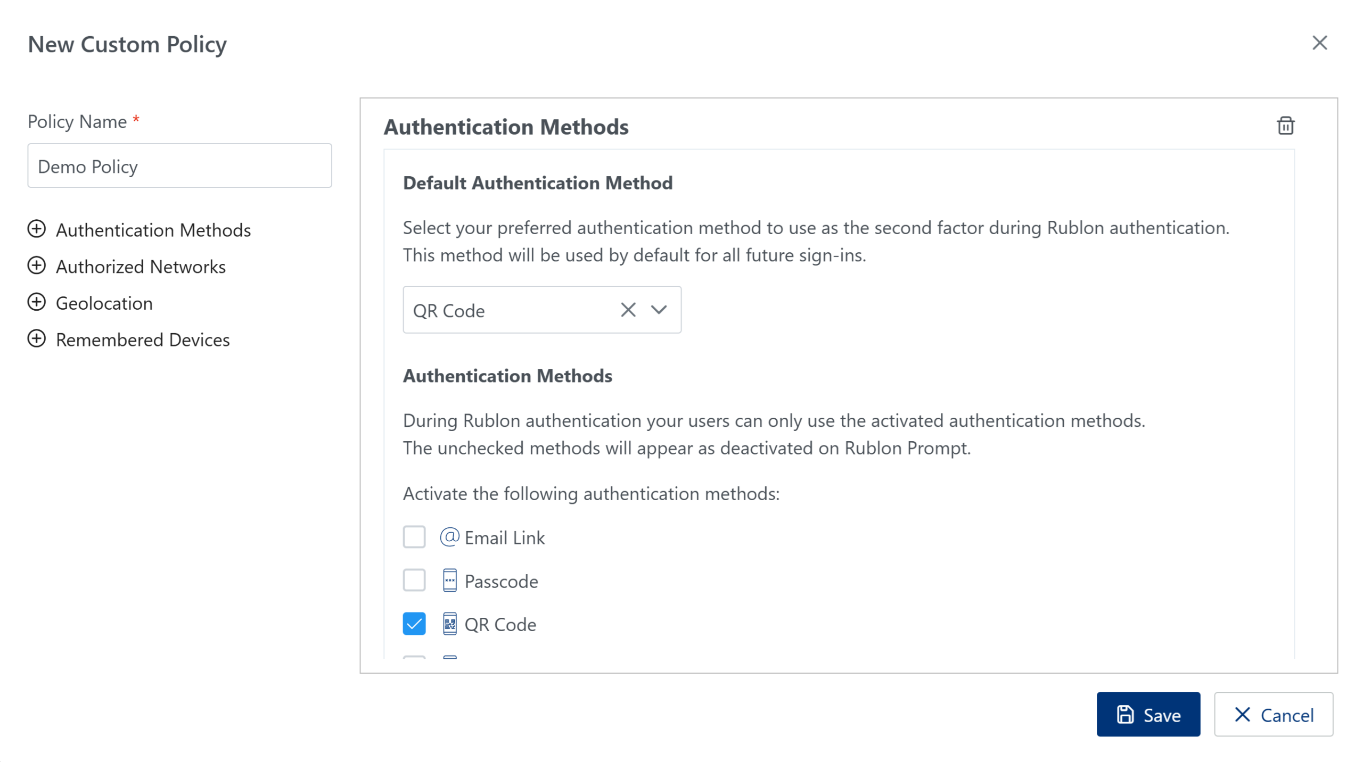This screenshot has height=762, width=1363.
Task: Save the custom policy
Action: coord(1147,715)
